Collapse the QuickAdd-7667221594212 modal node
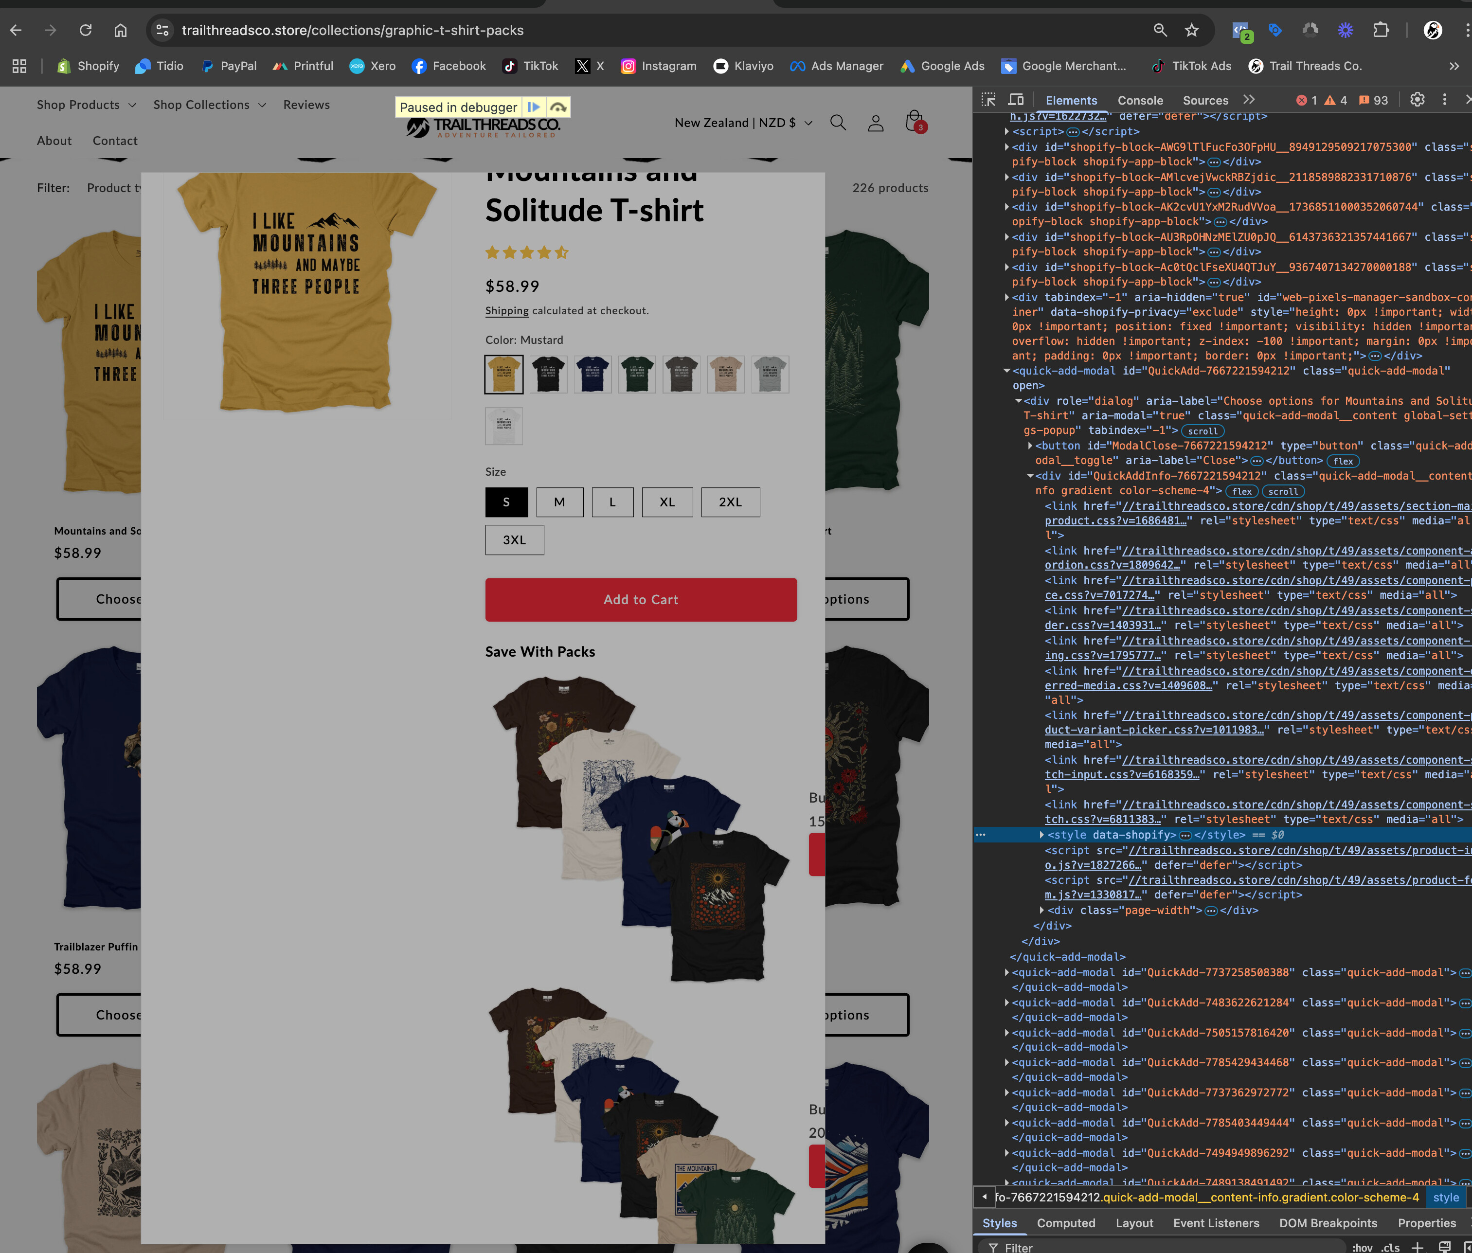 pyautogui.click(x=1006, y=371)
